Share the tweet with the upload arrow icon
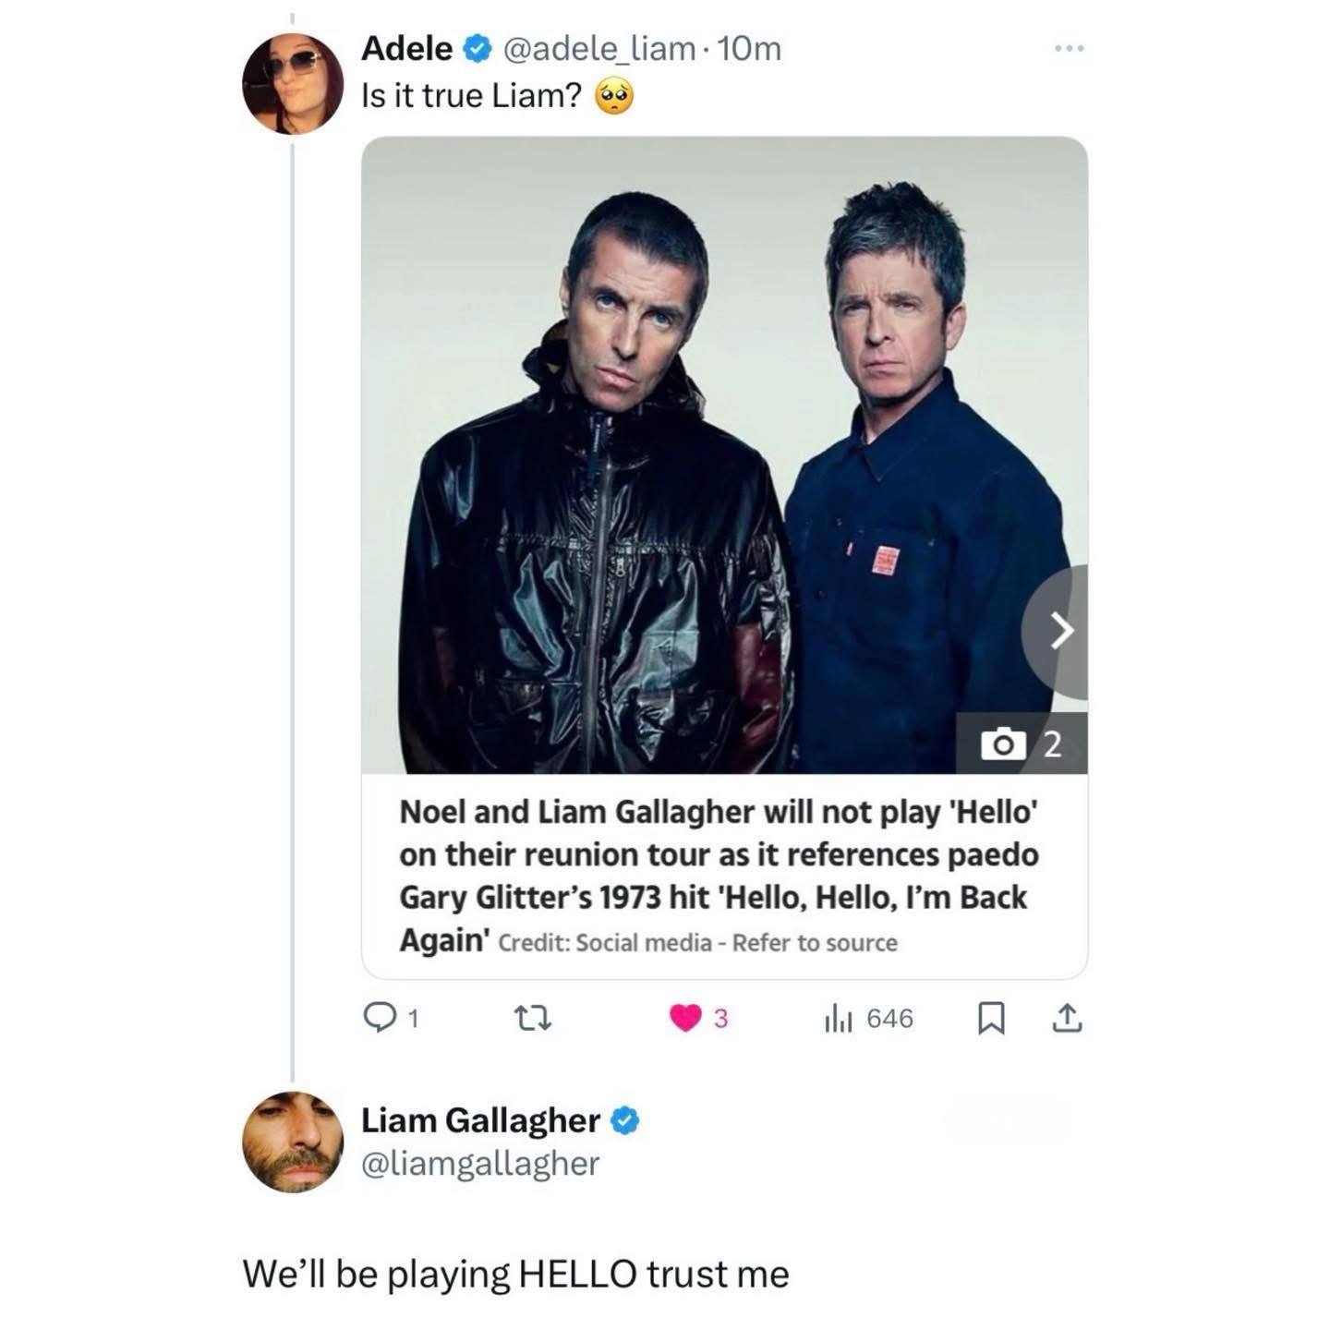The width and height of the screenshot is (1330, 1330). click(1066, 1018)
